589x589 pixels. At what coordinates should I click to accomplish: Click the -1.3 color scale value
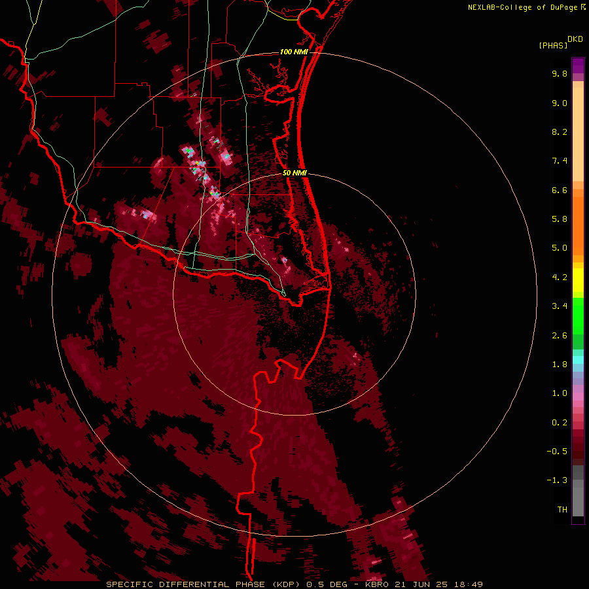click(x=557, y=480)
